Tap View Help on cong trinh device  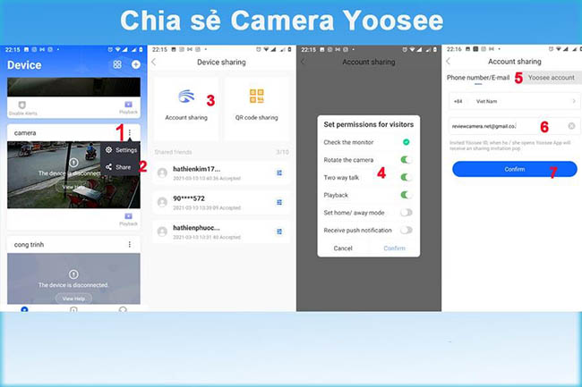click(x=73, y=299)
